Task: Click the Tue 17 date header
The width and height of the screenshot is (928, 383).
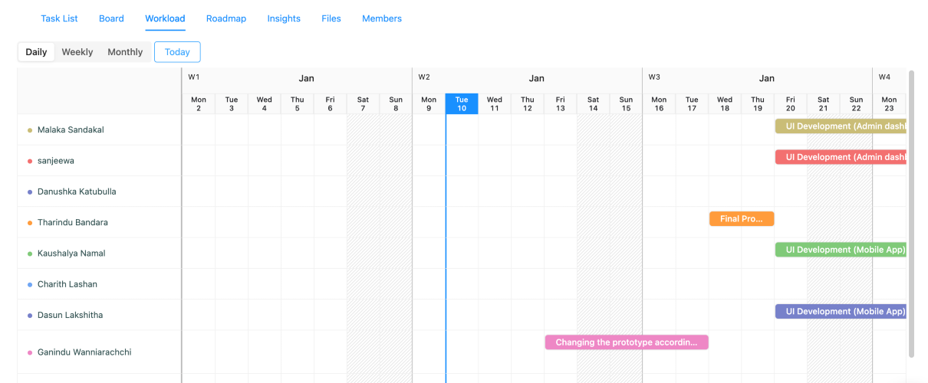Action: (x=692, y=104)
